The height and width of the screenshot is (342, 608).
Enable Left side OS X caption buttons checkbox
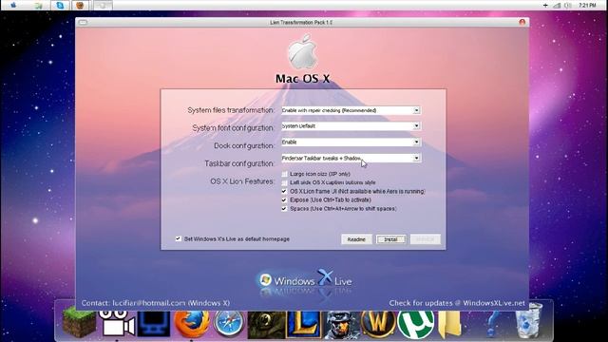pos(285,182)
